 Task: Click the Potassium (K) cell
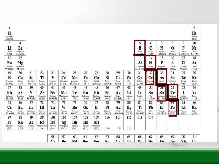(9, 78)
